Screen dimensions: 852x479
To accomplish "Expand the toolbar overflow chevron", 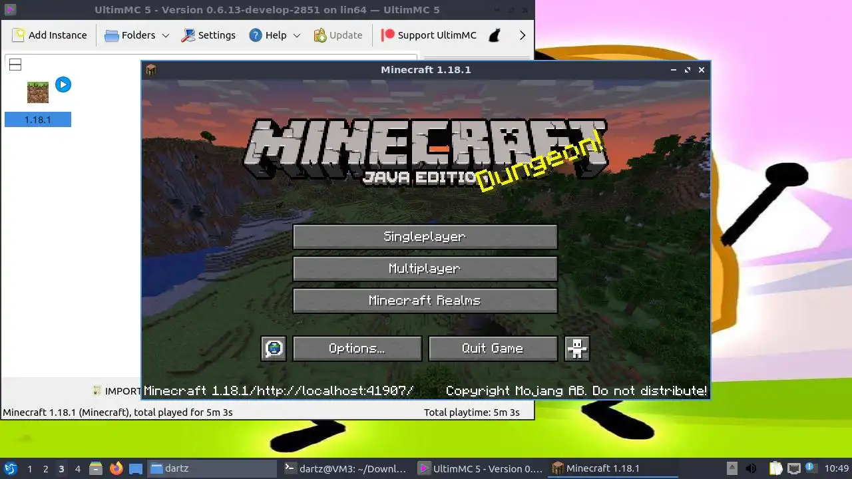I will coord(523,35).
